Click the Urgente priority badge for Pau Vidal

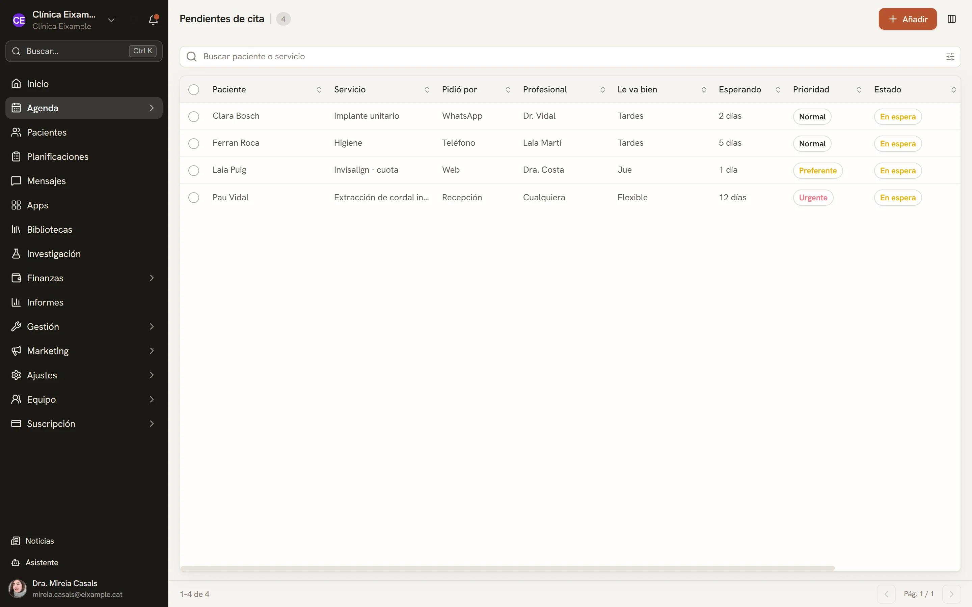(813, 198)
